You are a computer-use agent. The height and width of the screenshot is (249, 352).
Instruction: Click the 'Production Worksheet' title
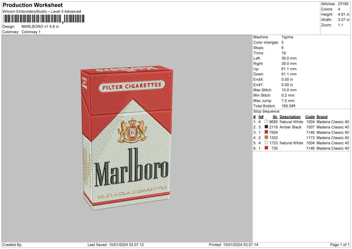pos(32,5)
